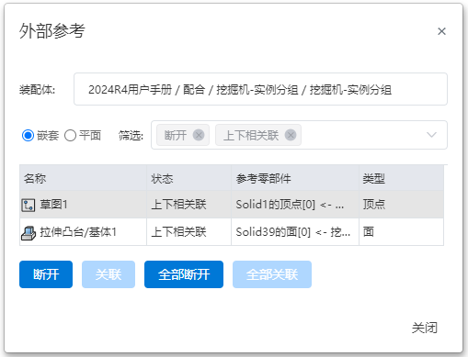This screenshot has width=468, height=357.
Task: Click the 关闭 link at bottom
Action: click(425, 328)
